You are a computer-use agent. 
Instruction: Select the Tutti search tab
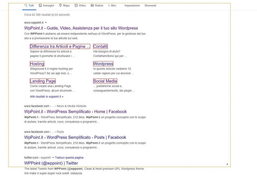(x=29, y=6)
